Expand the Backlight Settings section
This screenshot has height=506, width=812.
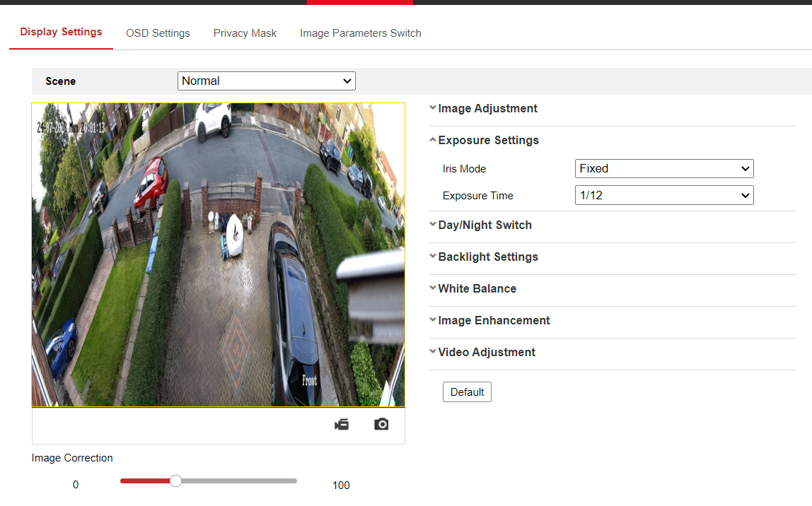tap(488, 257)
